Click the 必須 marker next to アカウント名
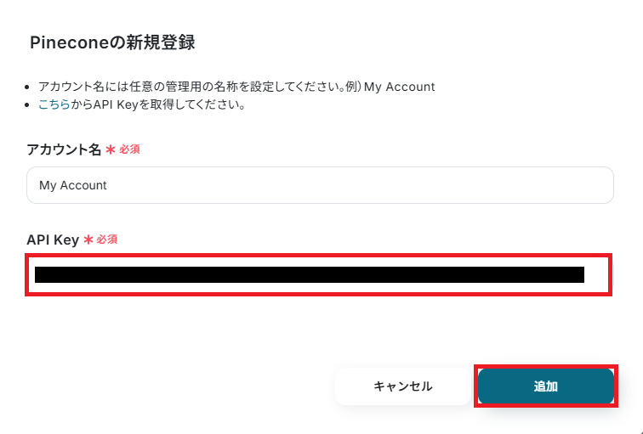Image resolution: width=643 pixels, height=434 pixels. (x=129, y=149)
